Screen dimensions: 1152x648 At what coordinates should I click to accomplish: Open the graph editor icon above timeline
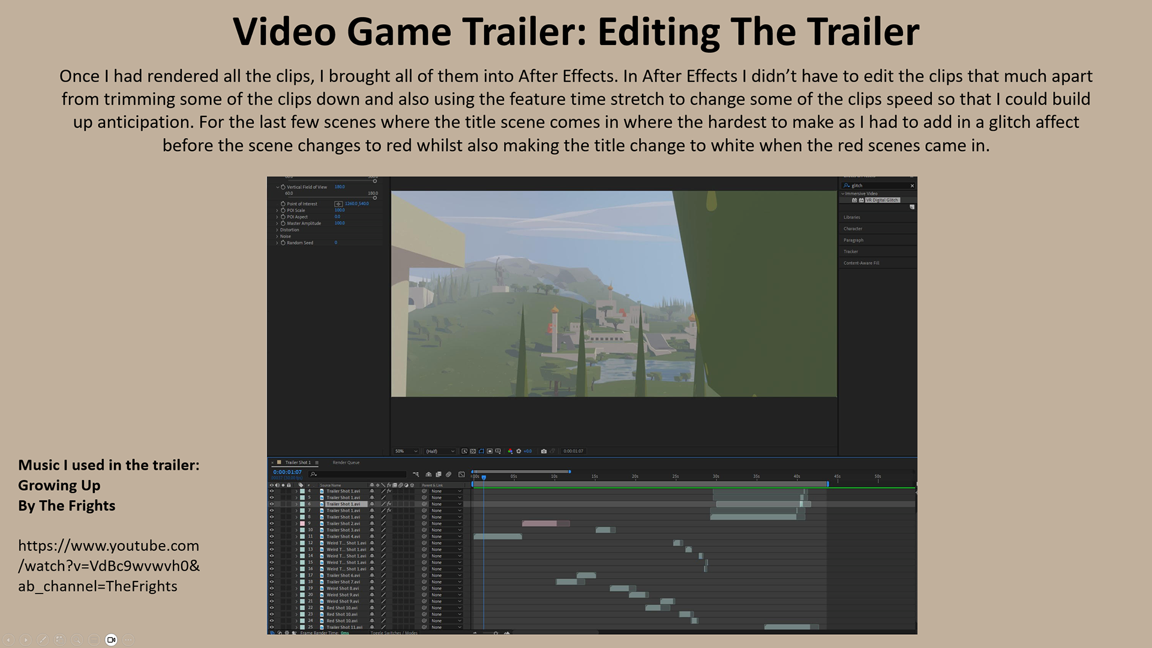coord(461,475)
